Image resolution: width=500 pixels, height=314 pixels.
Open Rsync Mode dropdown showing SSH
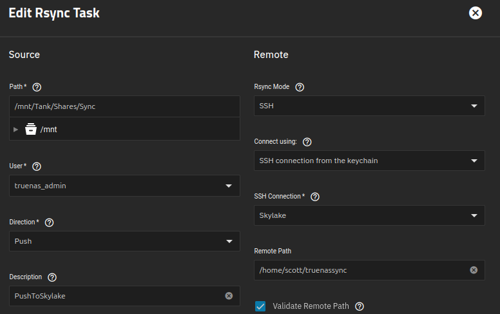[x=369, y=106]
